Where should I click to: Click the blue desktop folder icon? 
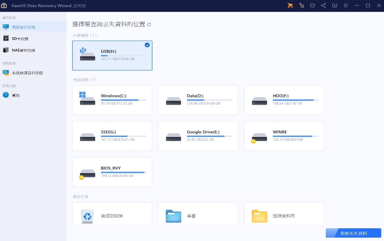click(x=174, y=216)
